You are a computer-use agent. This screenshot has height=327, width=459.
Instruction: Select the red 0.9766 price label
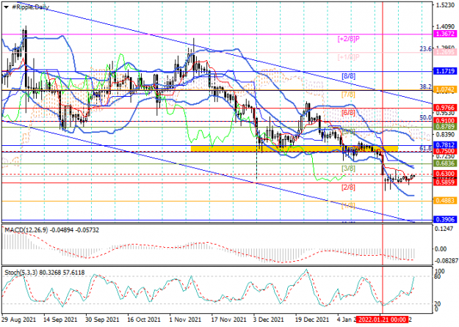[x=445, y=107]
